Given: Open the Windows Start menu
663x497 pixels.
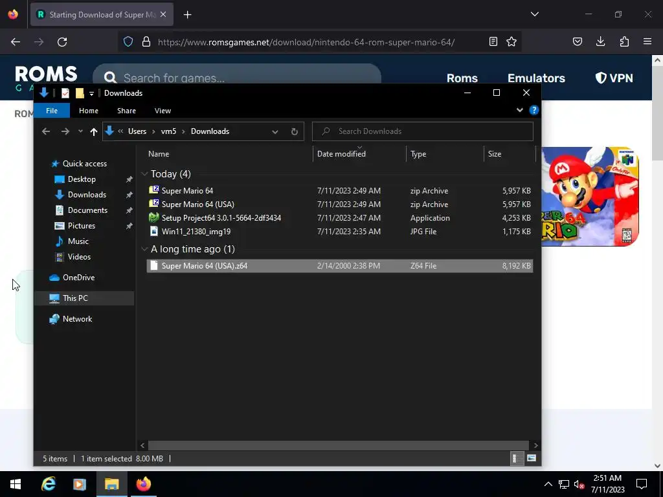Looking at the screenshot, I should click(16, 484).
